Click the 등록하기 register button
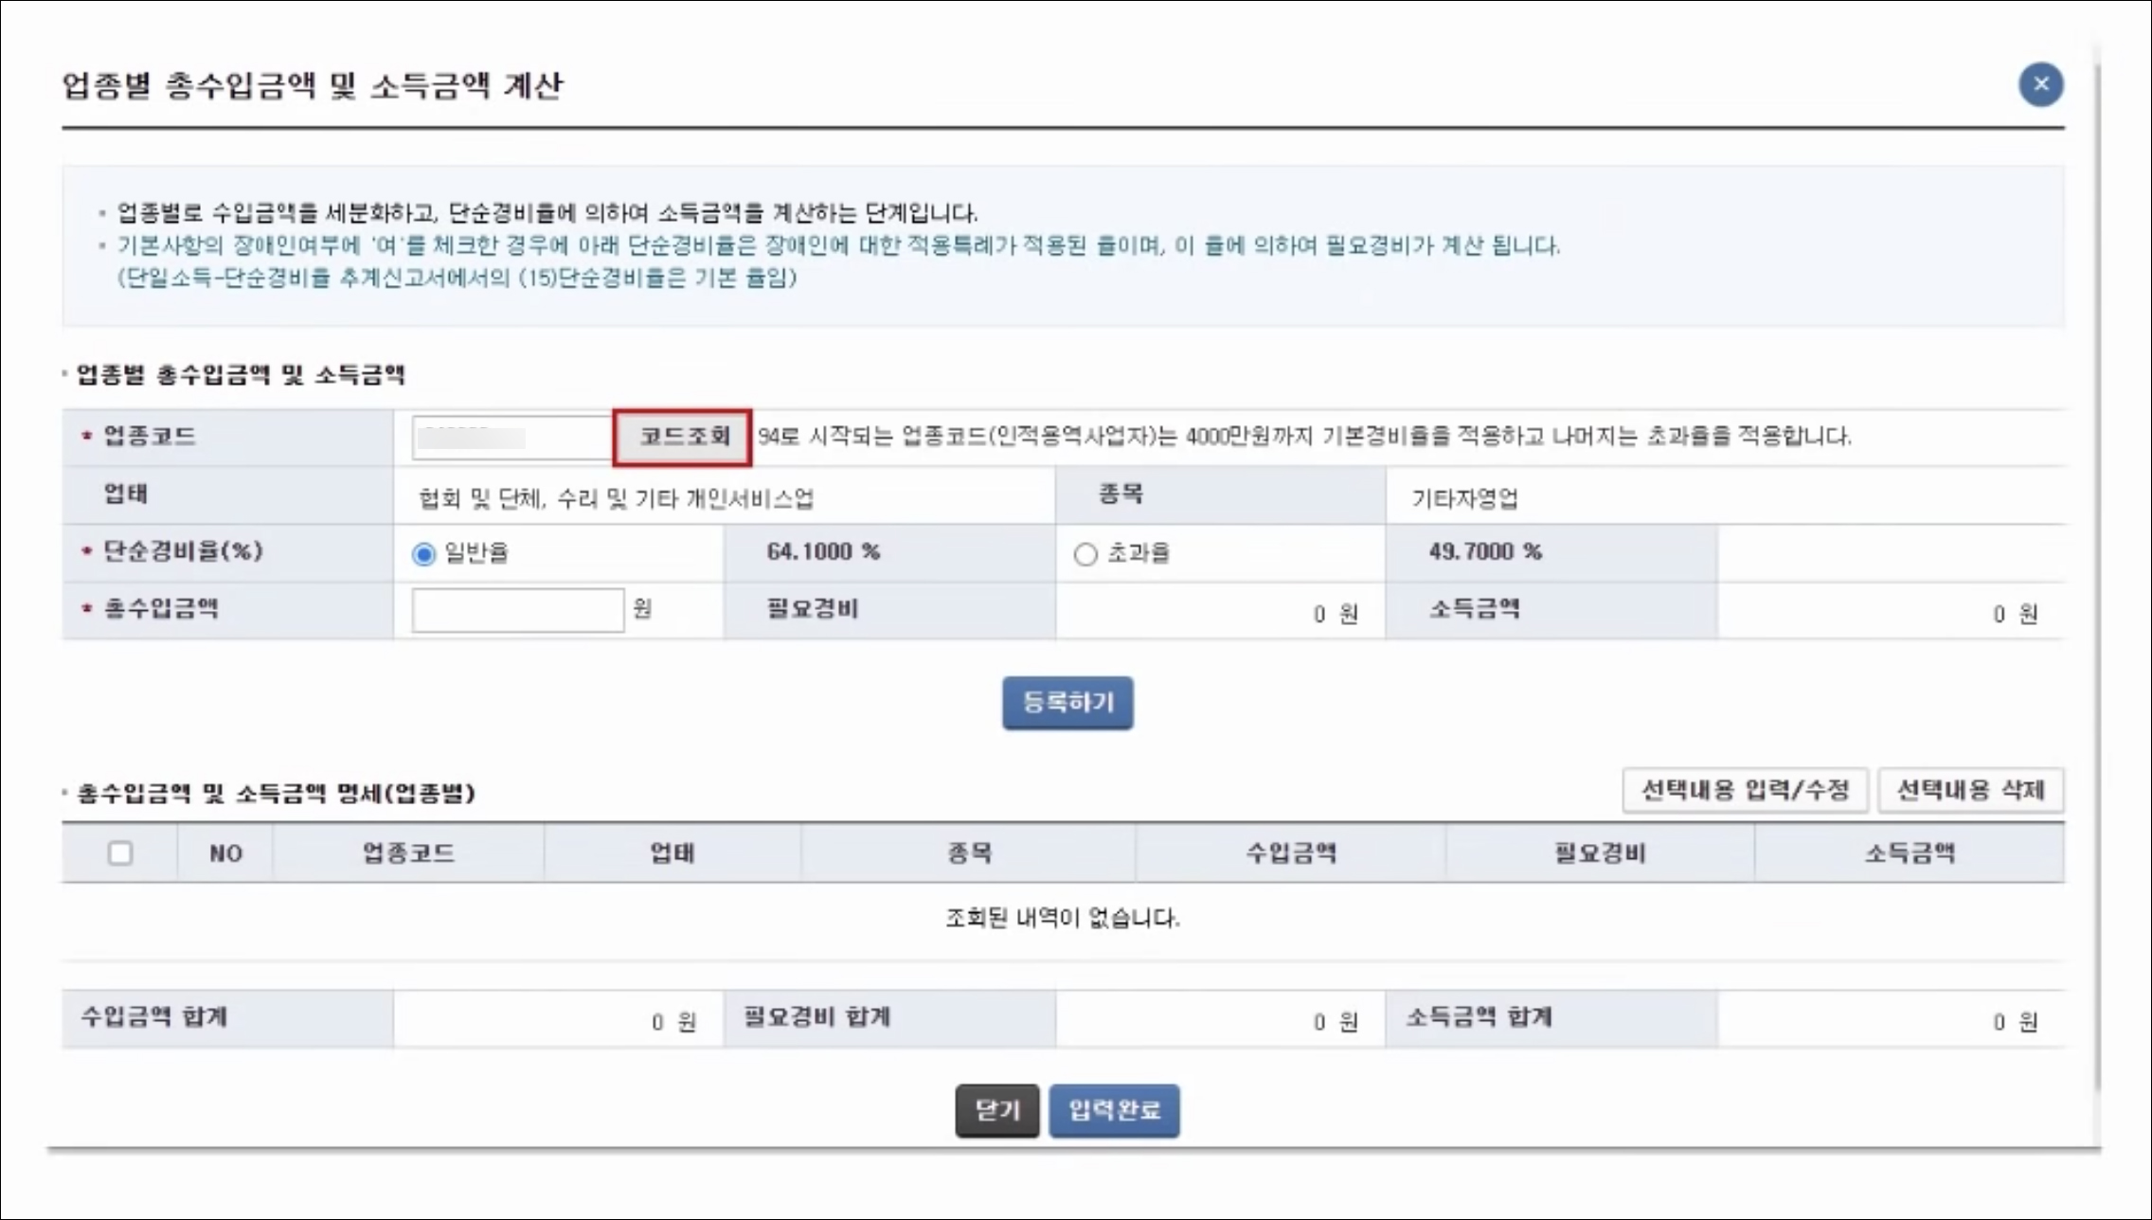Image resolution: width=2152 pixels, height=1220 pixels. 1067,703
